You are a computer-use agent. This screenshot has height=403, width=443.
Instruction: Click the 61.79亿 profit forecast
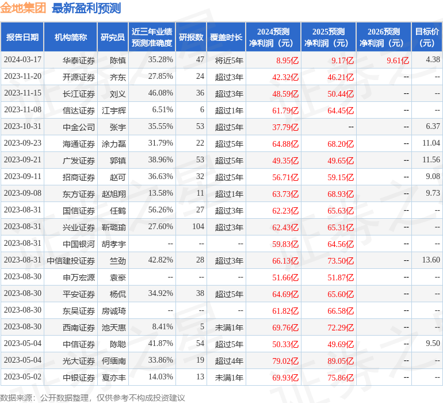(285, 111)
